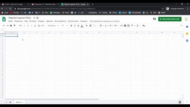This screenshot has height=107, width=190.
Task: Open the Дополнения menu
Action: click(x=73, y=21)
